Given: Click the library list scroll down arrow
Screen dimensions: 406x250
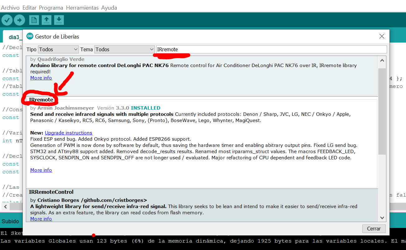Looking at the screenshot, I should [x=382, y=218].
